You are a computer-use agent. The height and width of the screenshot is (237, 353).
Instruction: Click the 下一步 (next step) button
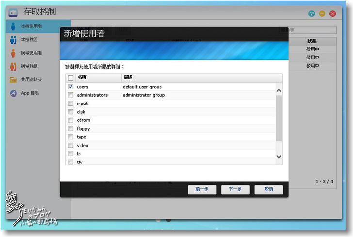(x=235, y=190)
